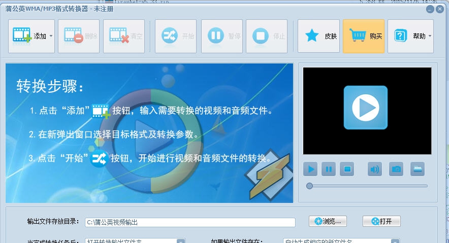Expand the 帮助 dropdown arrow

click(430, 36)
